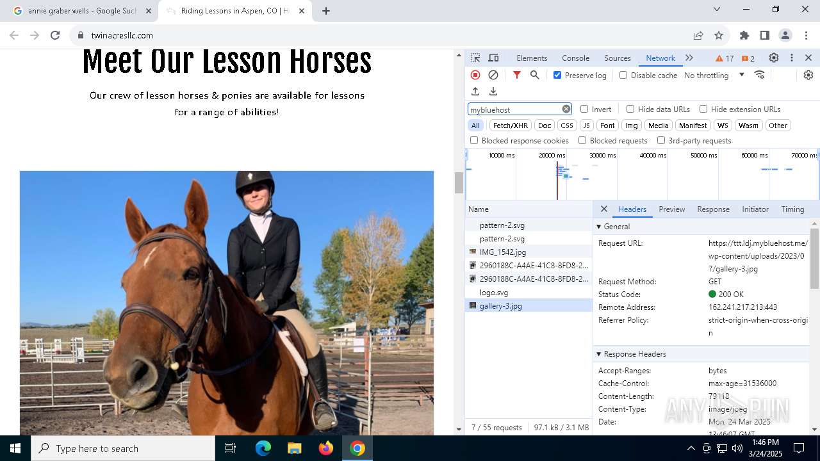Open DevTools customize three-dot menu
Viewport: 820px width, 461px height.
[792, 58]
